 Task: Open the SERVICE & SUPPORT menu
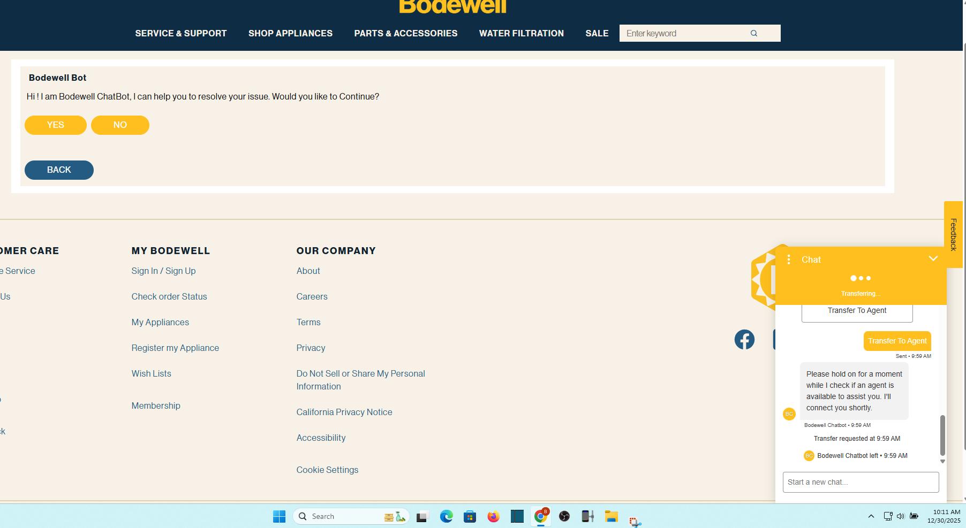[181, 33]
